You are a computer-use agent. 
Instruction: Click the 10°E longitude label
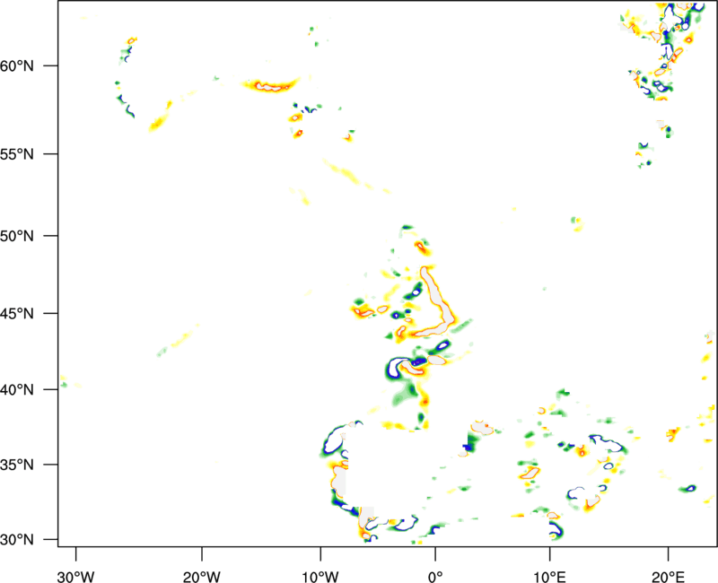click(x=549, y=577)
